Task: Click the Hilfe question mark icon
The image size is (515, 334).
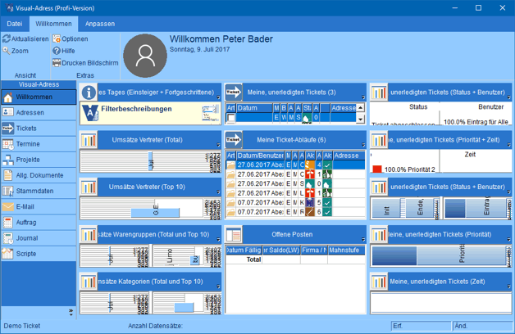Action: (57, 51)
